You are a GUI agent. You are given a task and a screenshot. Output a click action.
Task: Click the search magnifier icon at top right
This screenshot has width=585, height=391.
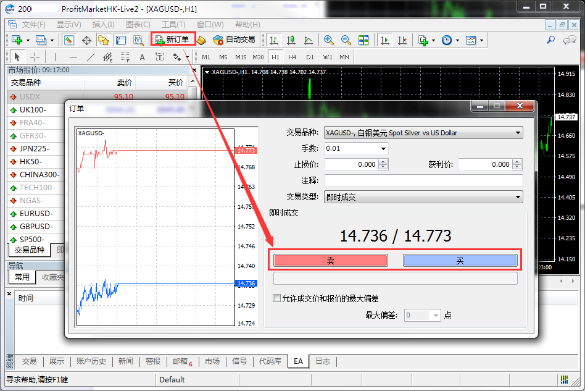click(550, 40)
